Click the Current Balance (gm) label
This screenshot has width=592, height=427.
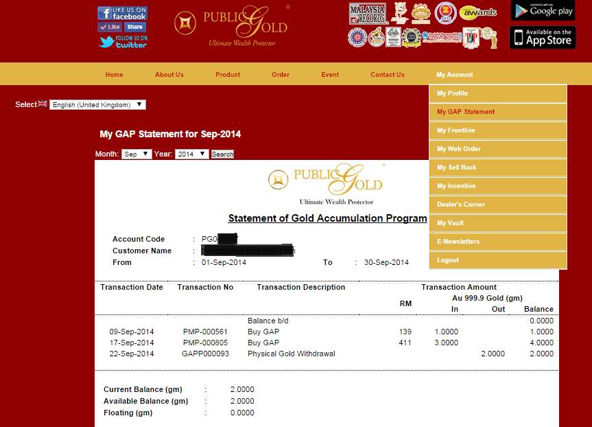tap(143, 390)
